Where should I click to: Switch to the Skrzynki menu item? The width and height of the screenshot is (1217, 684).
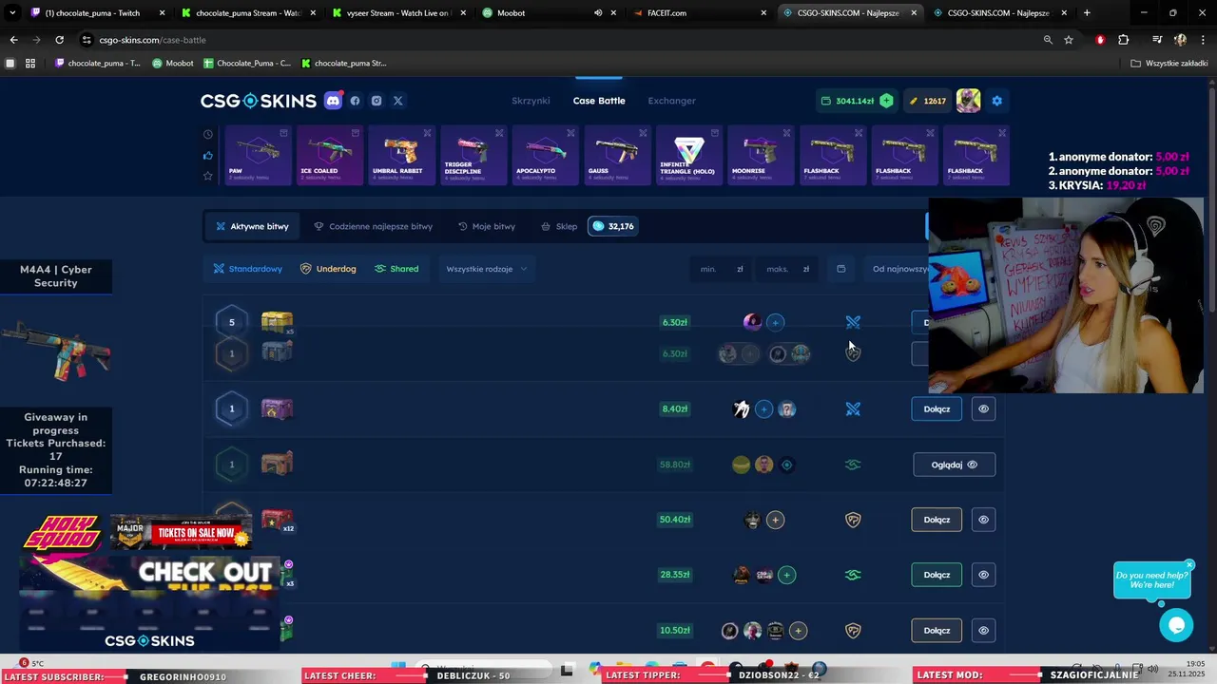tap(531, 101)
